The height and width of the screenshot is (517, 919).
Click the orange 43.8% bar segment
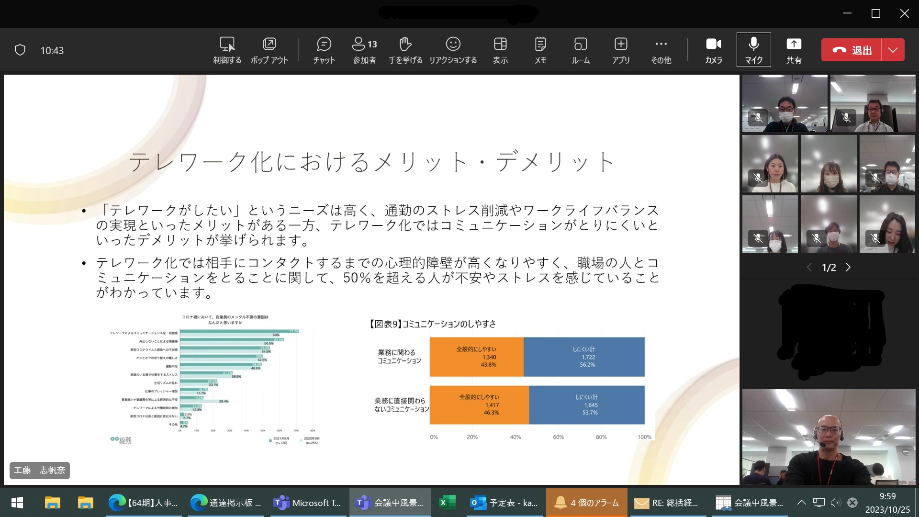(x=476, y=357)
